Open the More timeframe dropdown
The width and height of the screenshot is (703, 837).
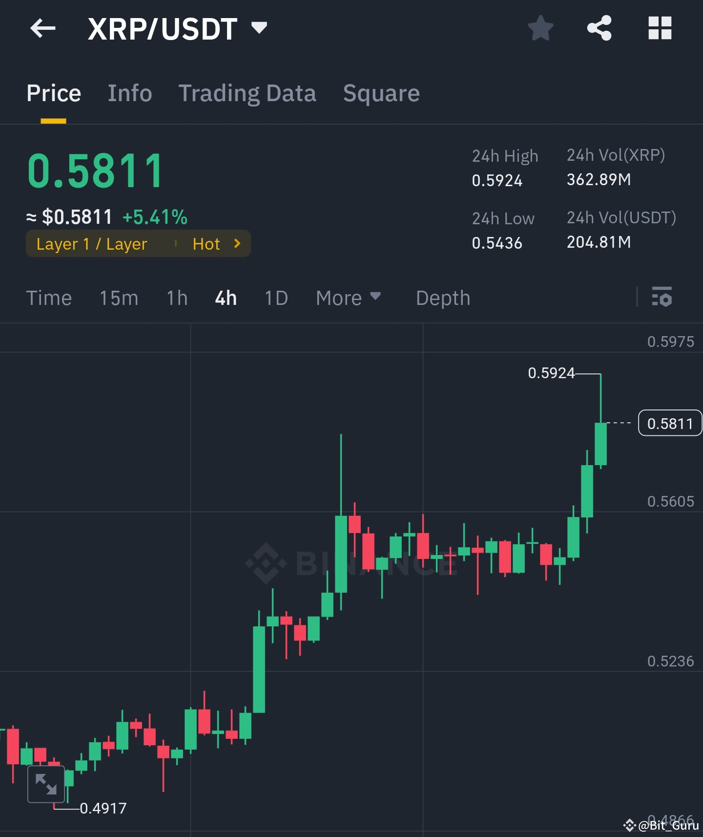[x=348, y=298]
